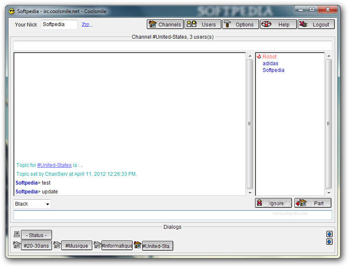Click the Softpedia nick in update message
The height and width of the screenshot is (267, 349).
click(26, 192)
